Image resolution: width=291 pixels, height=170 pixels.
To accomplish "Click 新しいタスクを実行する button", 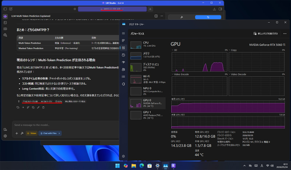I will [x=266, y=33].
